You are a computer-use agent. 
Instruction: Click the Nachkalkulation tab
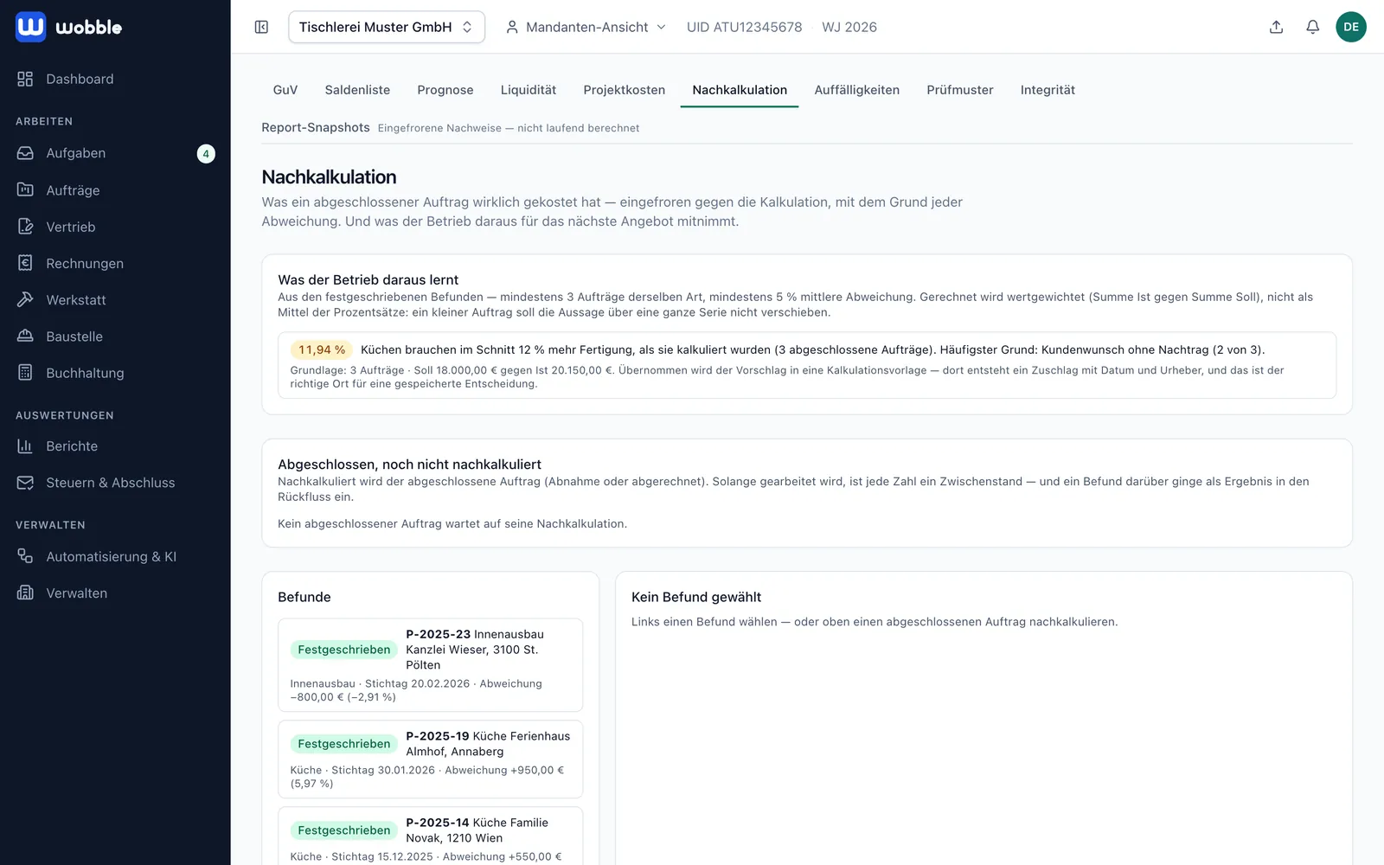tap(740, 90)
